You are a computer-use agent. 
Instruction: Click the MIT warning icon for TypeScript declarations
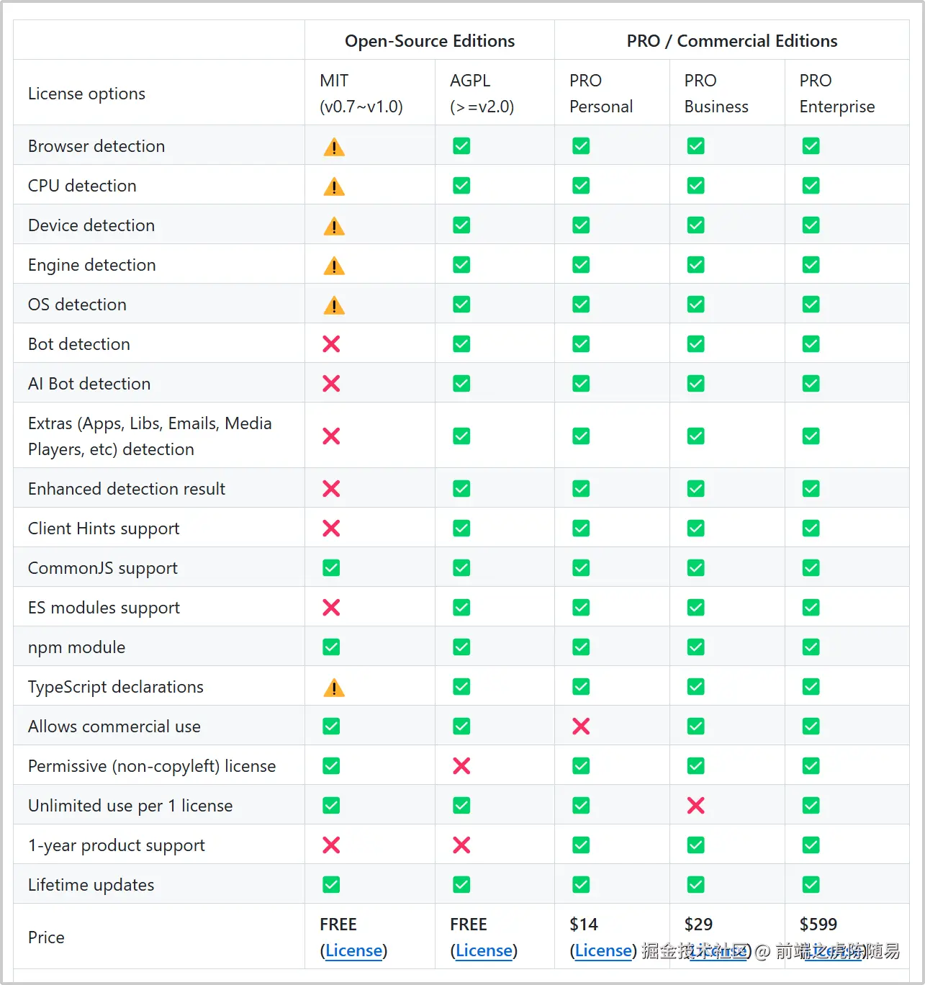pos(334,688)
